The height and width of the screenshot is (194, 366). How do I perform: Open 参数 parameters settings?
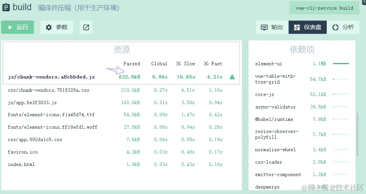click(57, 27)
